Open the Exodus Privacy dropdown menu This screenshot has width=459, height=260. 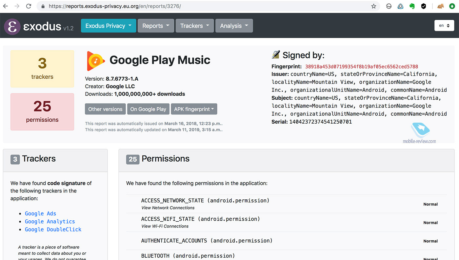[109, 26]
